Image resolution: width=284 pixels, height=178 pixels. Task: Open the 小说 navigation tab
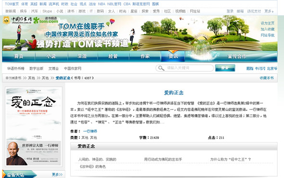pos(51,56)
